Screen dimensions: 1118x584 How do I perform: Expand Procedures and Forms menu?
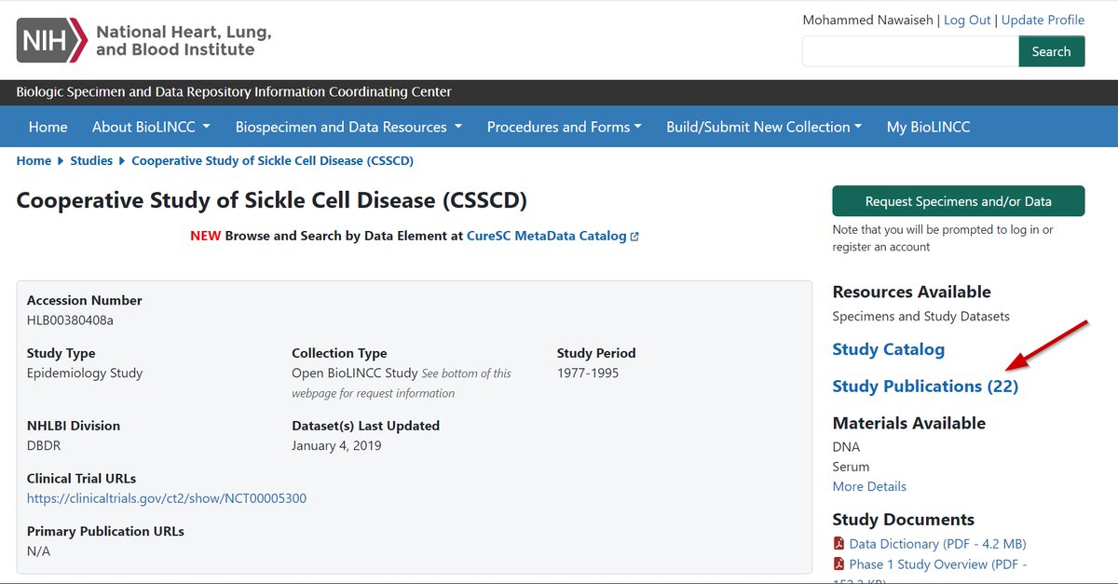(564, 127)
